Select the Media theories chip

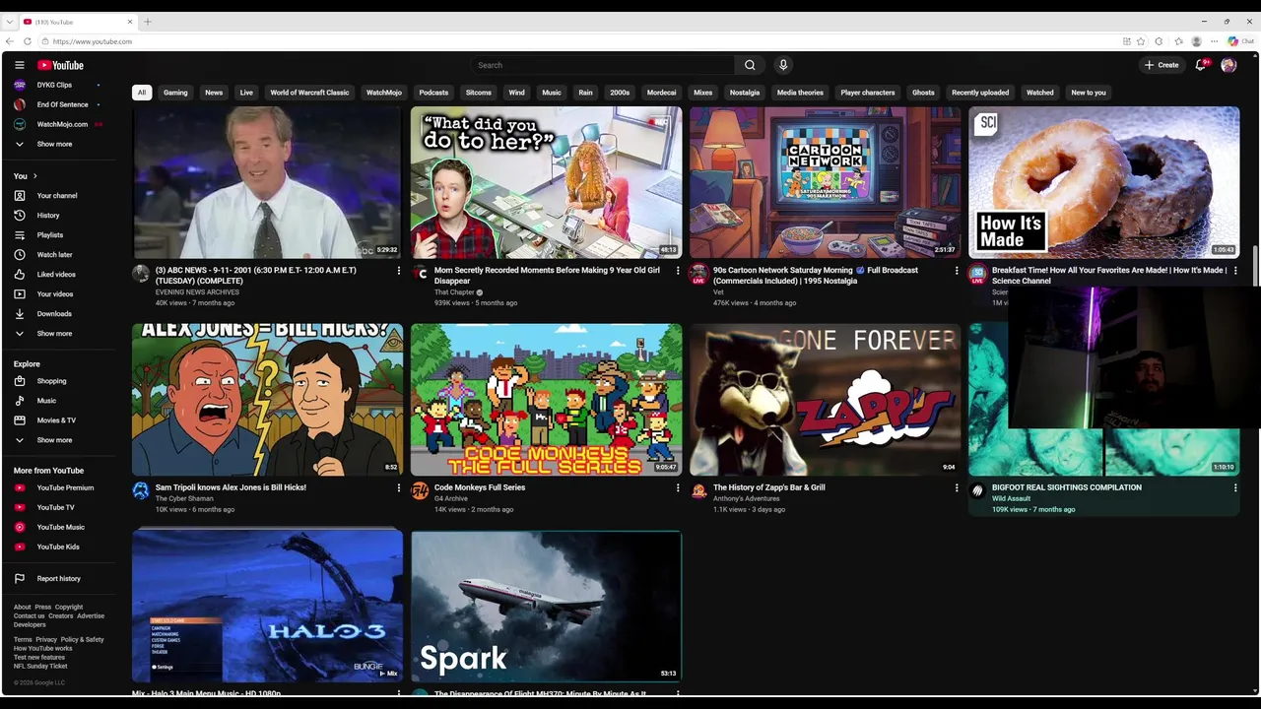[x=800, y=93]
